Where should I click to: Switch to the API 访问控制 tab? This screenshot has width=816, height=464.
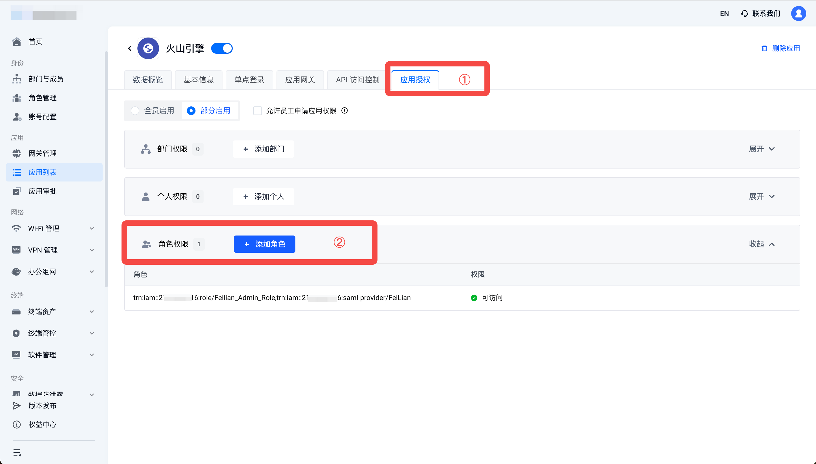(x=358, y=80)
